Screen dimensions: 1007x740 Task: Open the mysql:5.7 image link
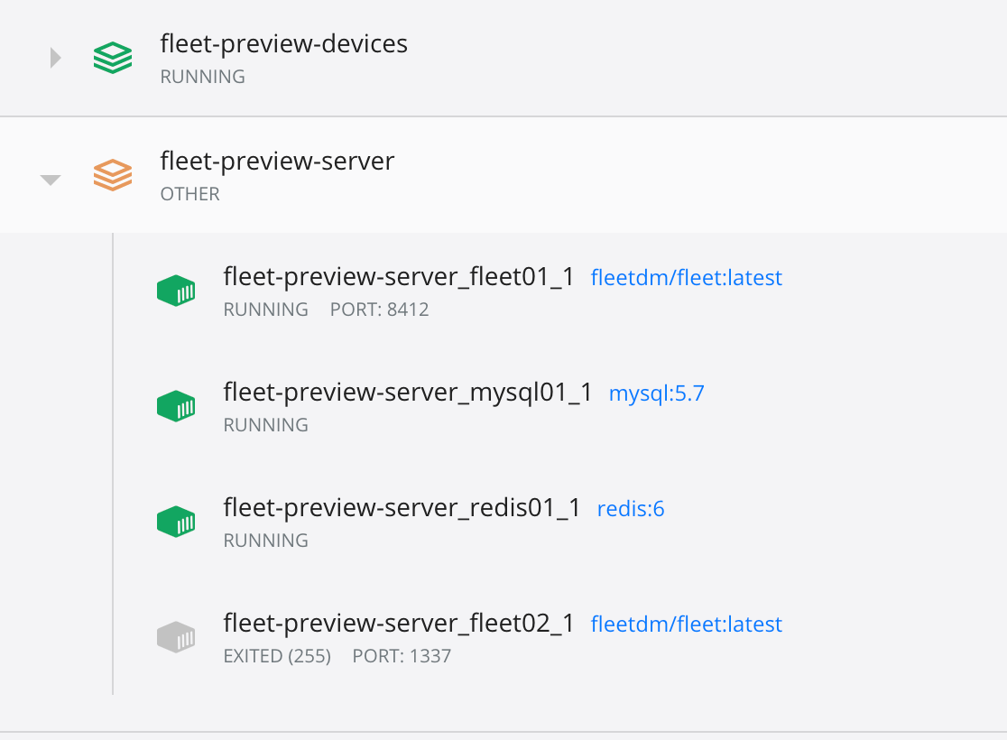(x=656, y=393)
